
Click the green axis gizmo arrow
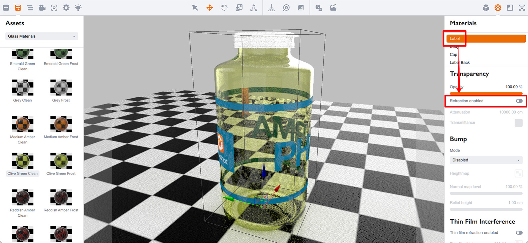point(228,199)
